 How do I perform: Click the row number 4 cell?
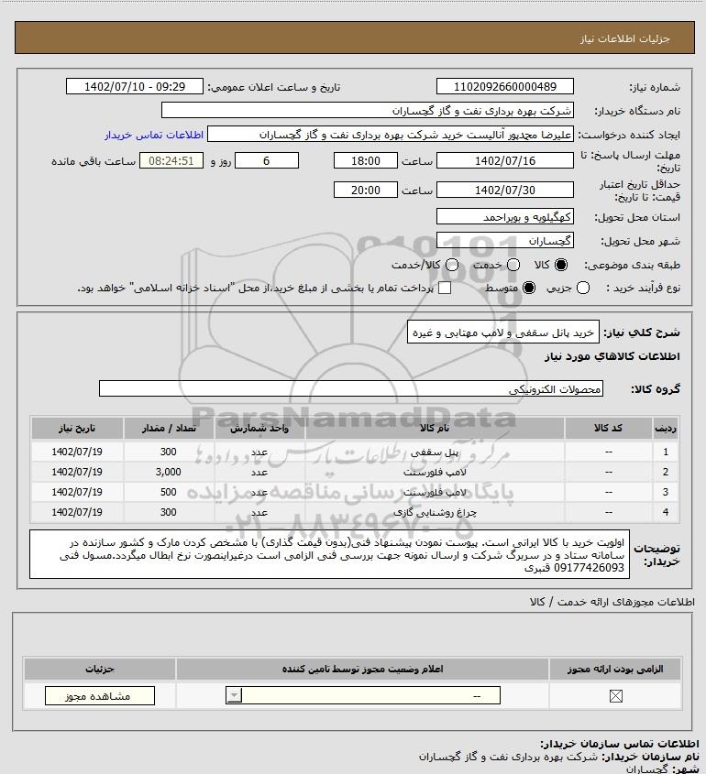(x=666, y=512)
